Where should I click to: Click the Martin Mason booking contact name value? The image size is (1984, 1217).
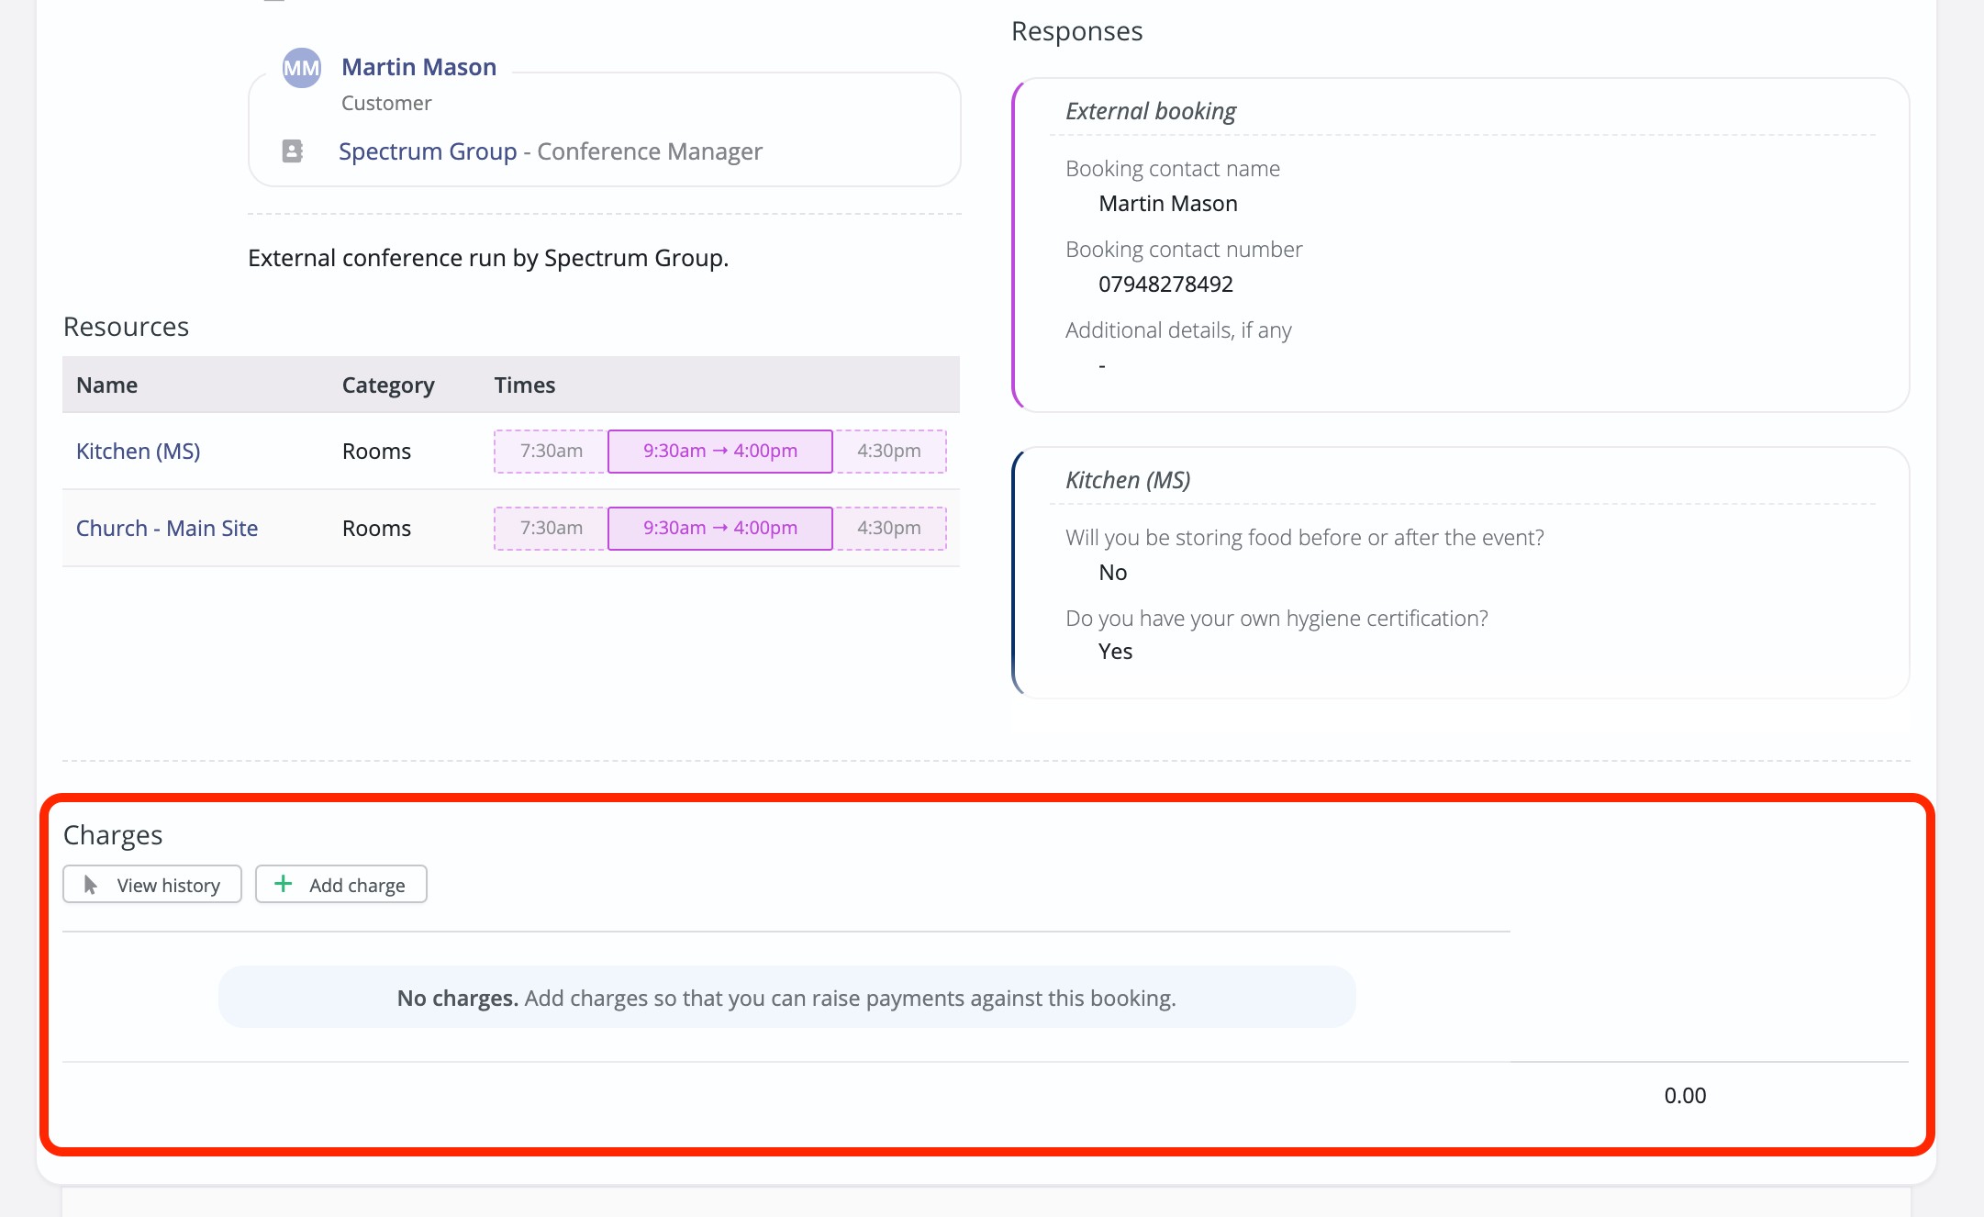1168,203
